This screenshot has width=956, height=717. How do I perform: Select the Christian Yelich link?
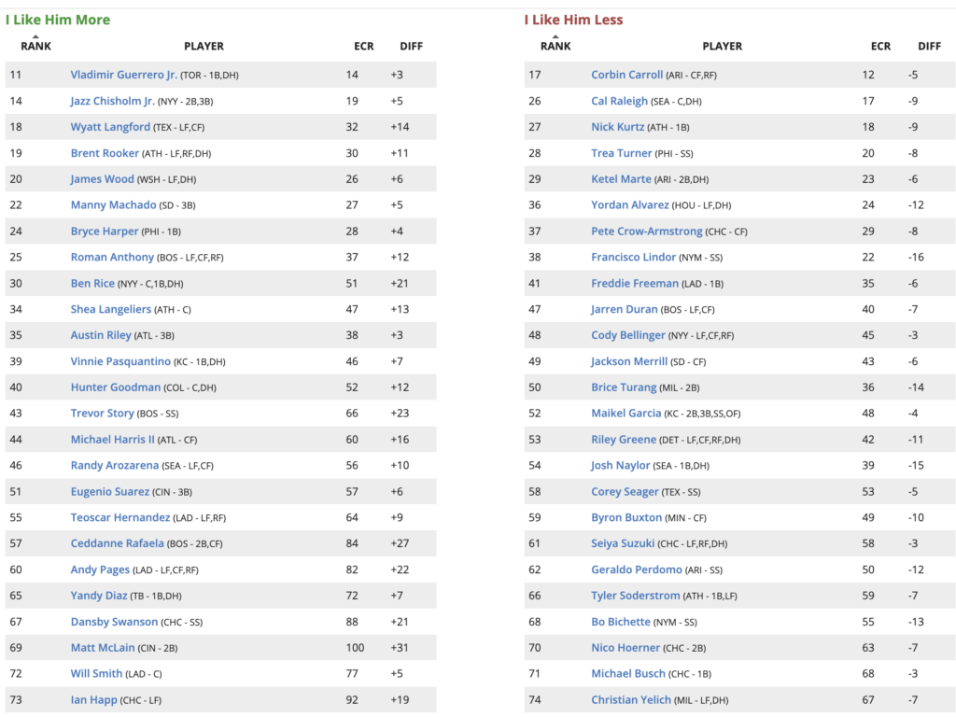(x=631, y=700)
